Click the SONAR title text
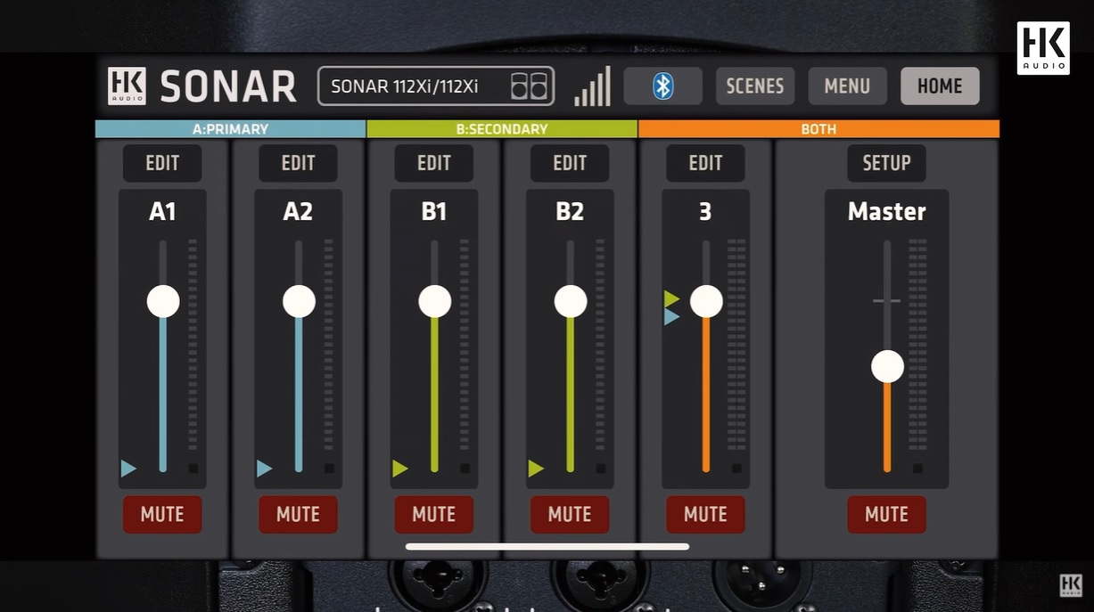 (228, 86)
